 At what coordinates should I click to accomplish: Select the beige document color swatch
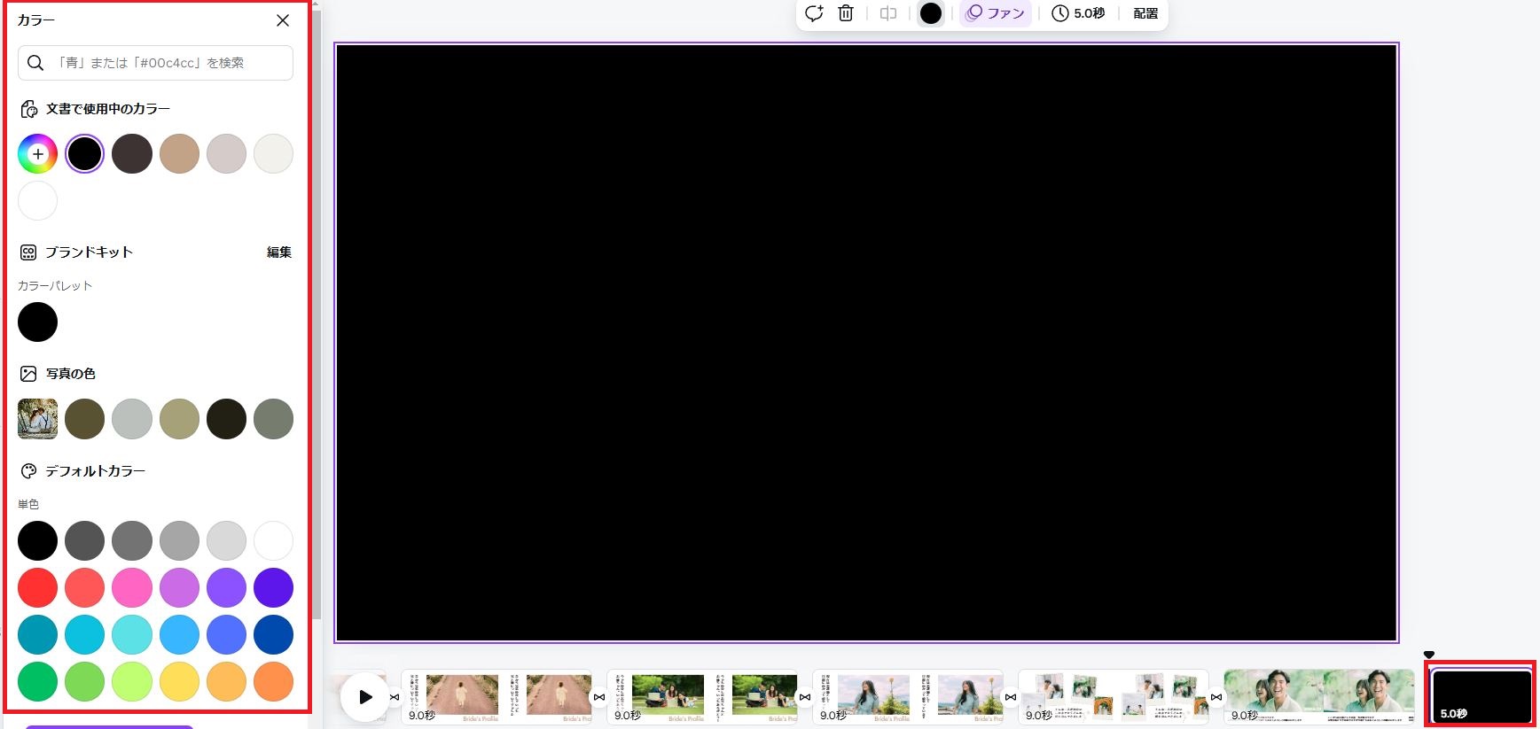179,154
